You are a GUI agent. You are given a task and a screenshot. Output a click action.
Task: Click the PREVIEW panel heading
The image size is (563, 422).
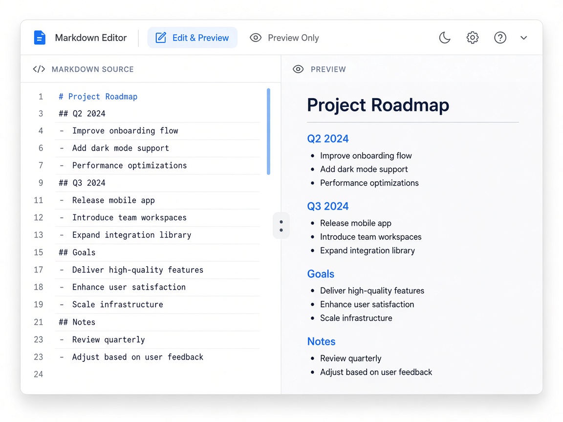click(328, 69)
